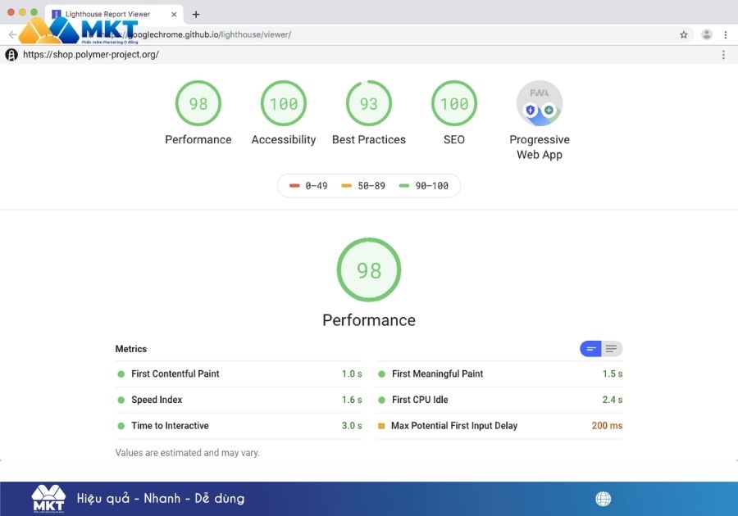Click the browser back arrow
Viewport: 738px width, 516px height.
pyautogui.click(x=12, y=34)
